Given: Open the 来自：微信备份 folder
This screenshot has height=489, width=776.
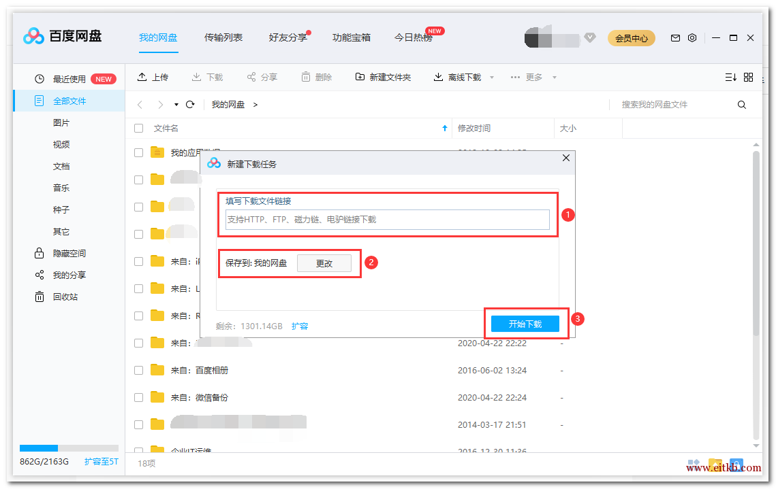Looking at the screenshot, I should [x=200, y=397].
